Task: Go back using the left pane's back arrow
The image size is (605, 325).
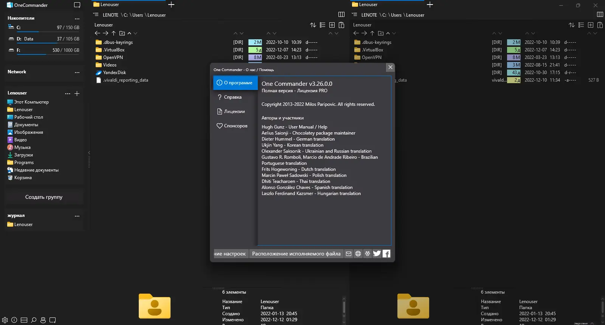Action: (98, 33)
